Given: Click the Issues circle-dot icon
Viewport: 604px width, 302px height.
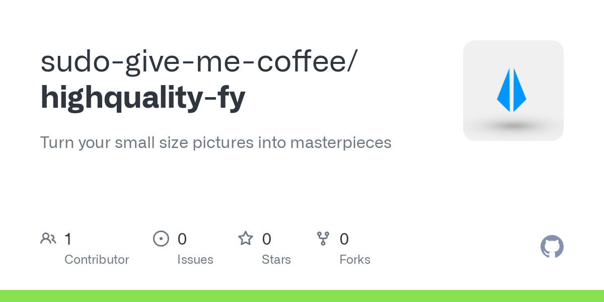Looking at the screenshot, I should 161,239.
